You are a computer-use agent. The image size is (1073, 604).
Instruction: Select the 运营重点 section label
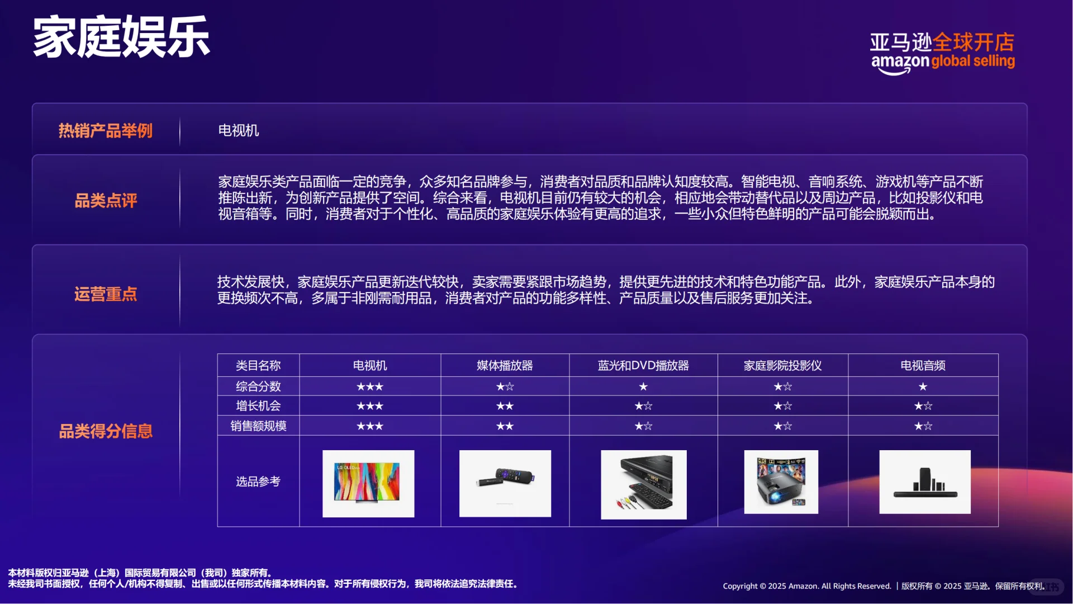(105, 295)
